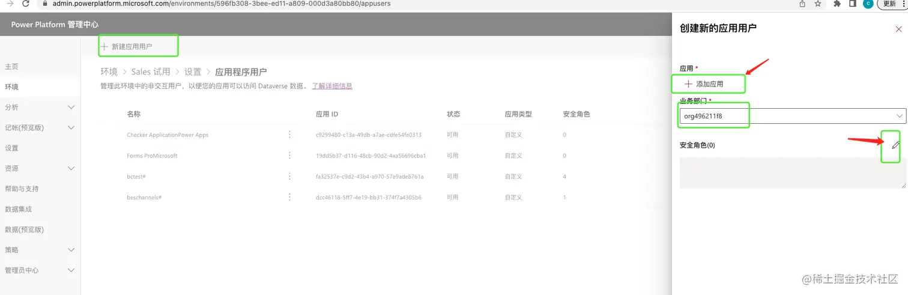908x295 pixels.
Task: Click 添加应用 in the panel
Action: [704, 84]
